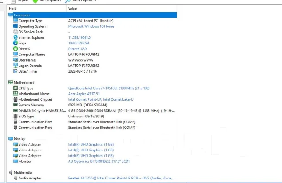Click the Motherboard Name row icon
This screenshot has height=183, width=282.
coord(15,94)
